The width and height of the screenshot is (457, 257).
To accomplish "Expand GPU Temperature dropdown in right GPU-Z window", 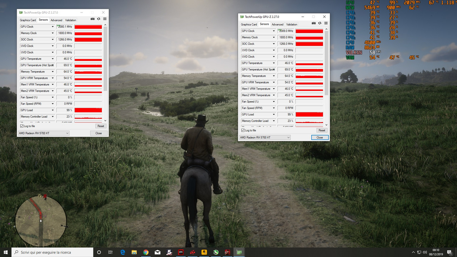I will (x=274, y=63).
